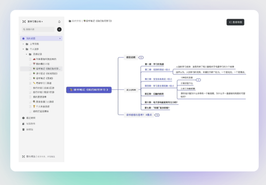The image size is (266, 185).
Task: Collapse the 个人进步 folder in tree
Action: (x=23, y=49)
